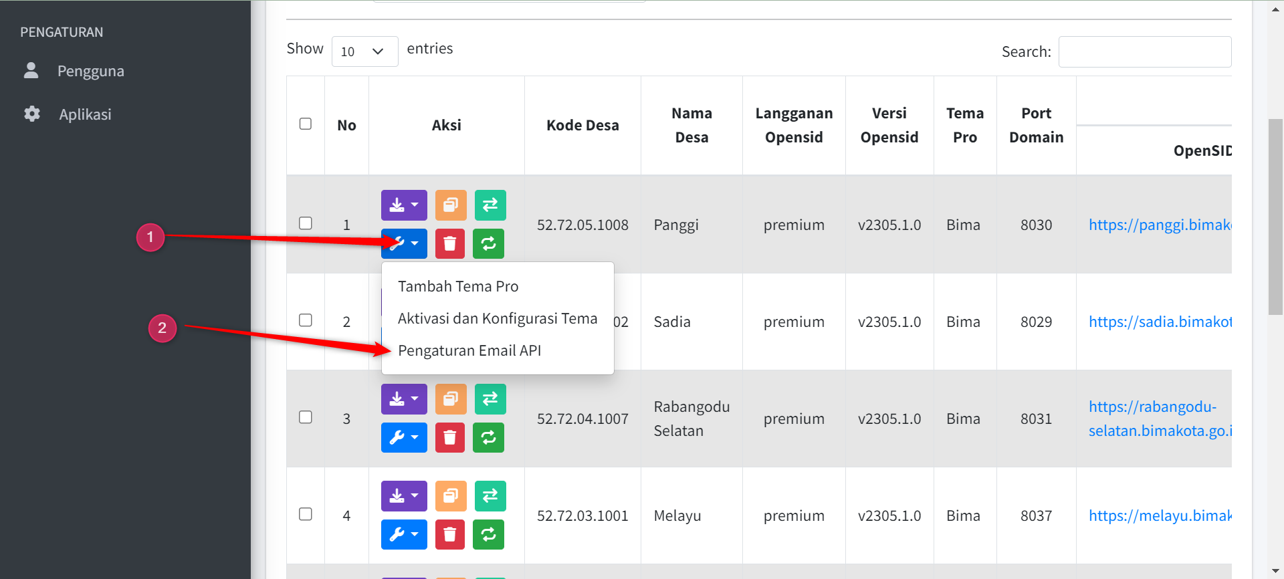Sort by Versi Opensid column header

coord(889,125)
